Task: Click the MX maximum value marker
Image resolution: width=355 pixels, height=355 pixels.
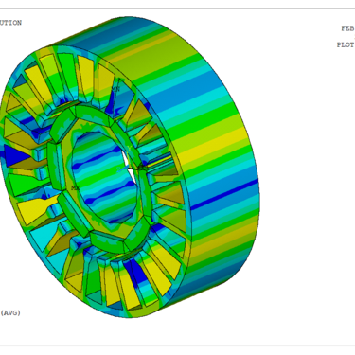Action: 76,188
